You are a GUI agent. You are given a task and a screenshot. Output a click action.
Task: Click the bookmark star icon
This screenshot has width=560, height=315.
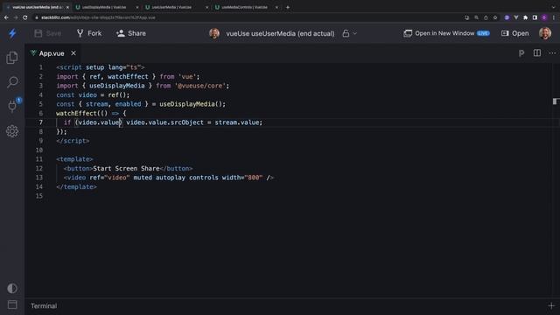[495, 17]
